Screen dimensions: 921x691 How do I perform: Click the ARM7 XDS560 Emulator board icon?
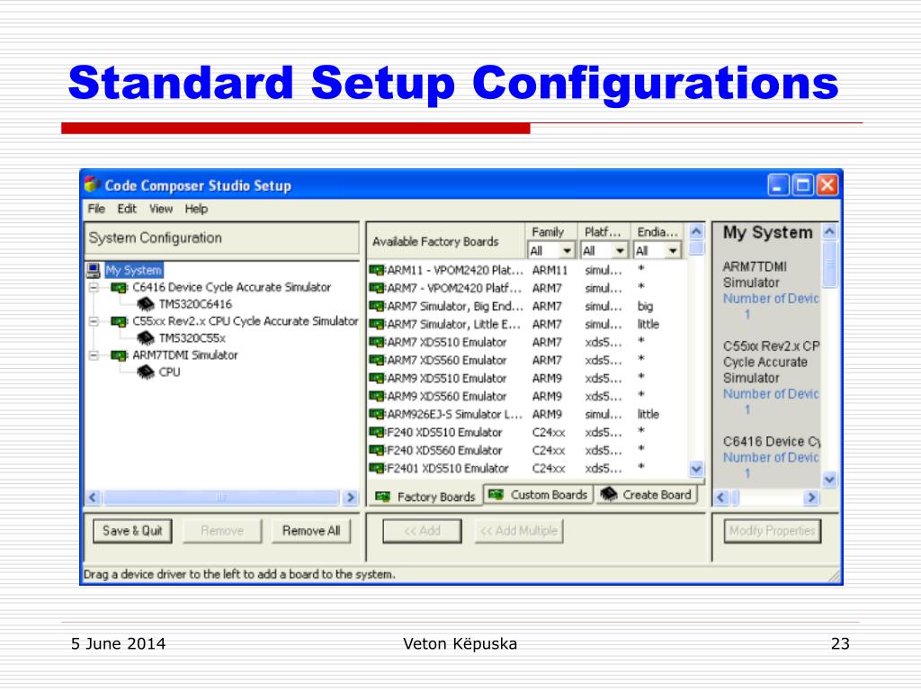377,360
